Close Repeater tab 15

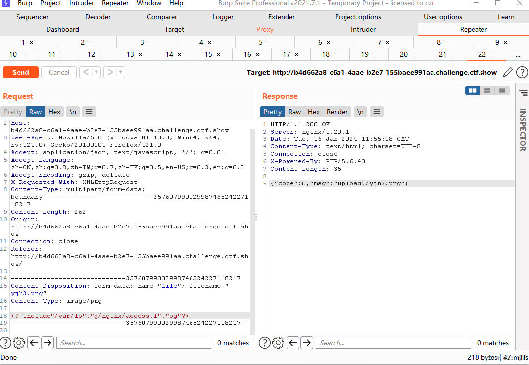point(218,54)
